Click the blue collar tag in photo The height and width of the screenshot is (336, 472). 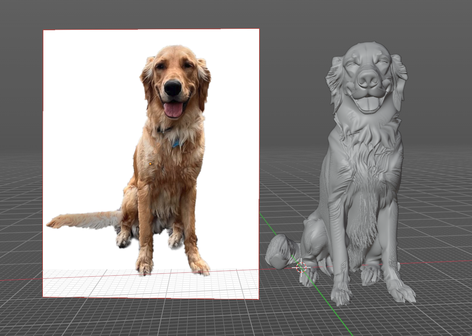pos(176,143)
